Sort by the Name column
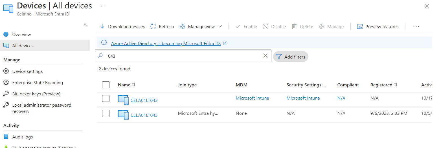 (x=127, y=85)
